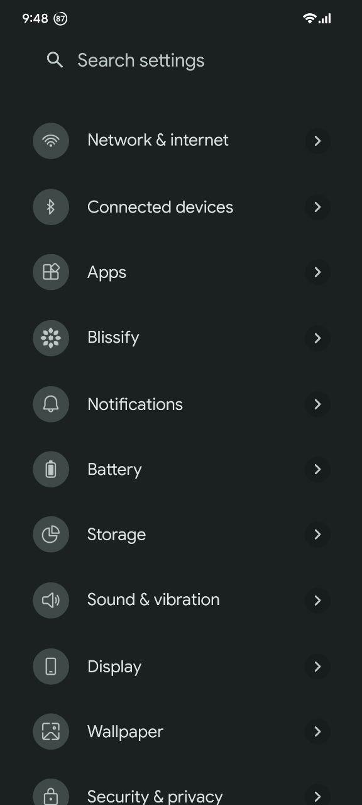Open the Notifications settings entry
The width and height of the screenshot is (362, 805).
[181, 404]
